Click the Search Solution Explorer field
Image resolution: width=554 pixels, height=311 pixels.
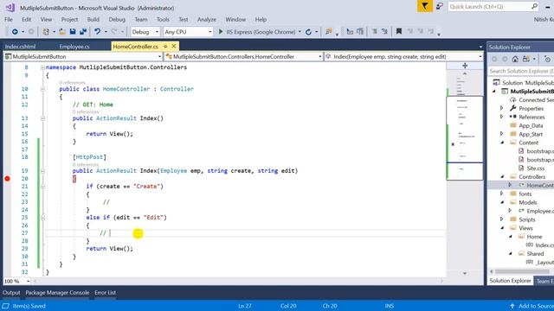(521, 71)
